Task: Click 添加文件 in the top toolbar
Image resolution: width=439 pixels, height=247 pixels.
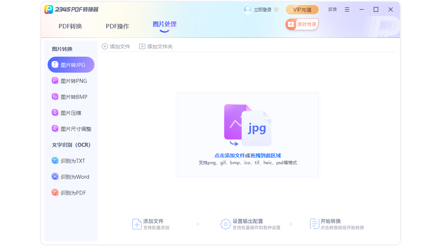Action: [x=116, y=46]
